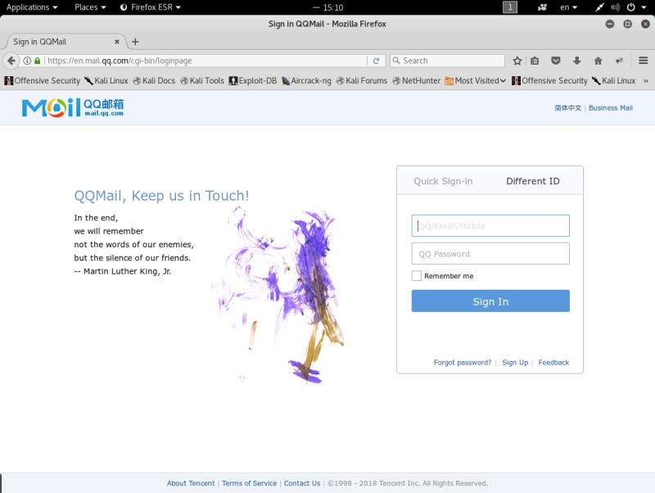Switch to Simplified Chinese (简体中文) language link
Image resolution: width=655 pixels, height=493 pixels.
pyautogui.click(x=567, y=108)
